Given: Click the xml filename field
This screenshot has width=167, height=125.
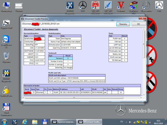Looking at the screenshot, I should (68, 24).
